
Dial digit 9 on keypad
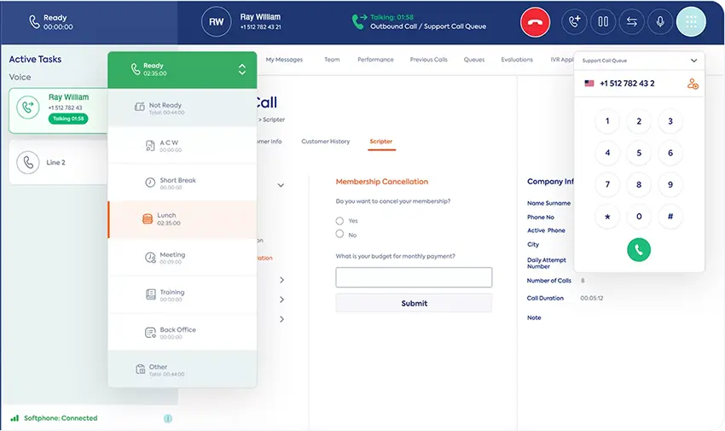pos(670,184)
